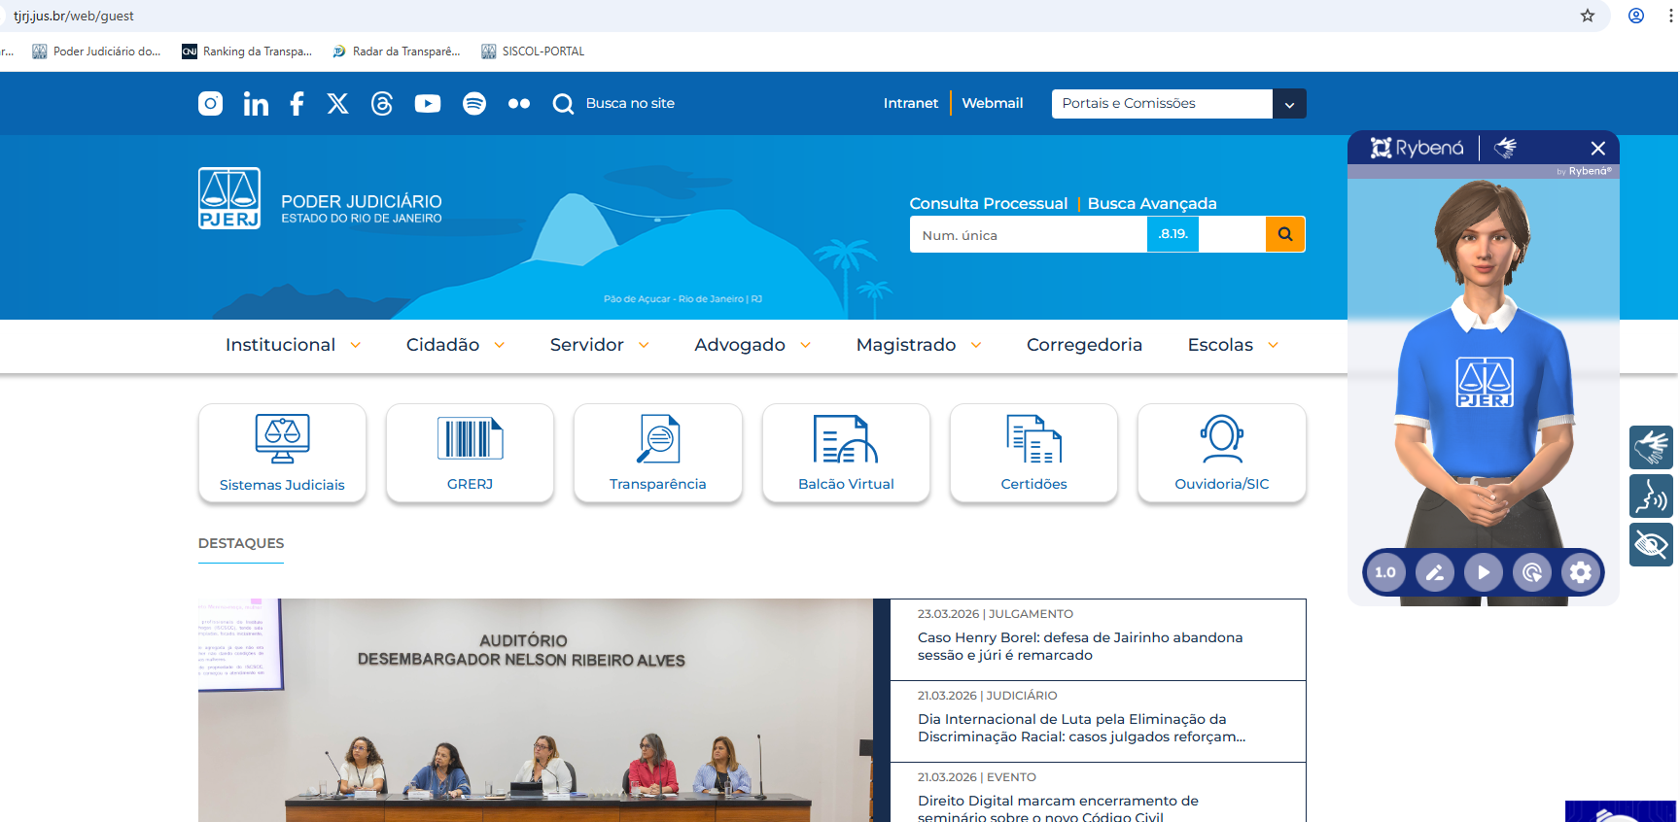Click the LinkedIn icon in the header
This screenshot has height=822, width=1680.
pyautogui.click(x=256, y=104)
